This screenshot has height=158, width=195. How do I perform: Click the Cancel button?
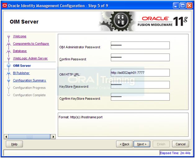[180, 144]
